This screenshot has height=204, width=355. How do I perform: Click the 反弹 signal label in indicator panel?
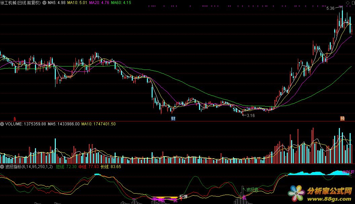tap(184, 197)
